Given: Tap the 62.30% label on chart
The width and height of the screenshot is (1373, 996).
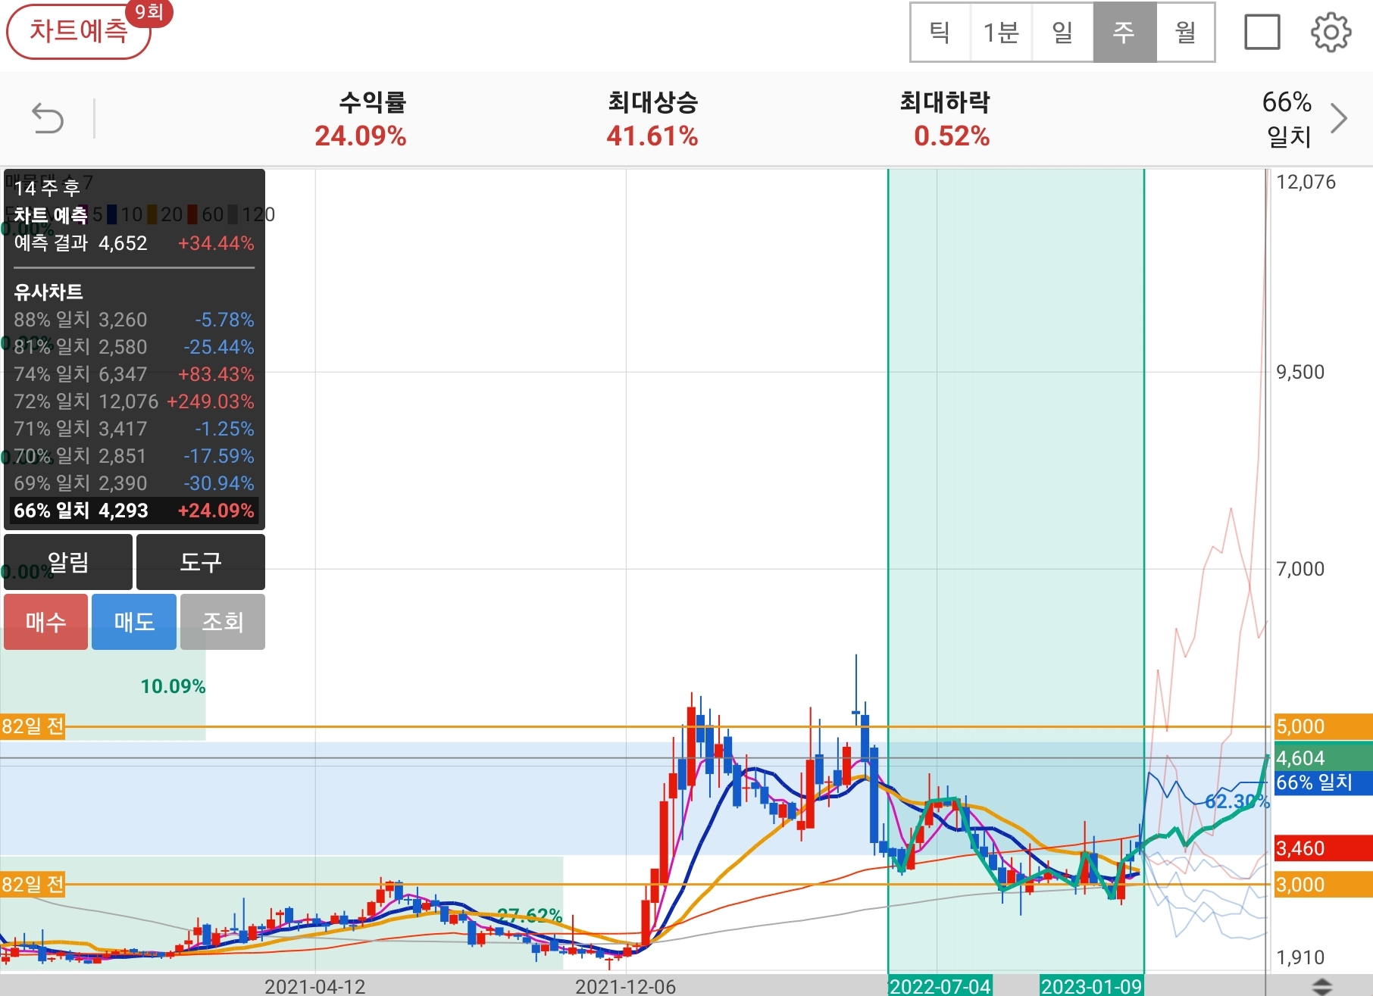Looking at the screenshot, I should click(x=1237, y=801).
